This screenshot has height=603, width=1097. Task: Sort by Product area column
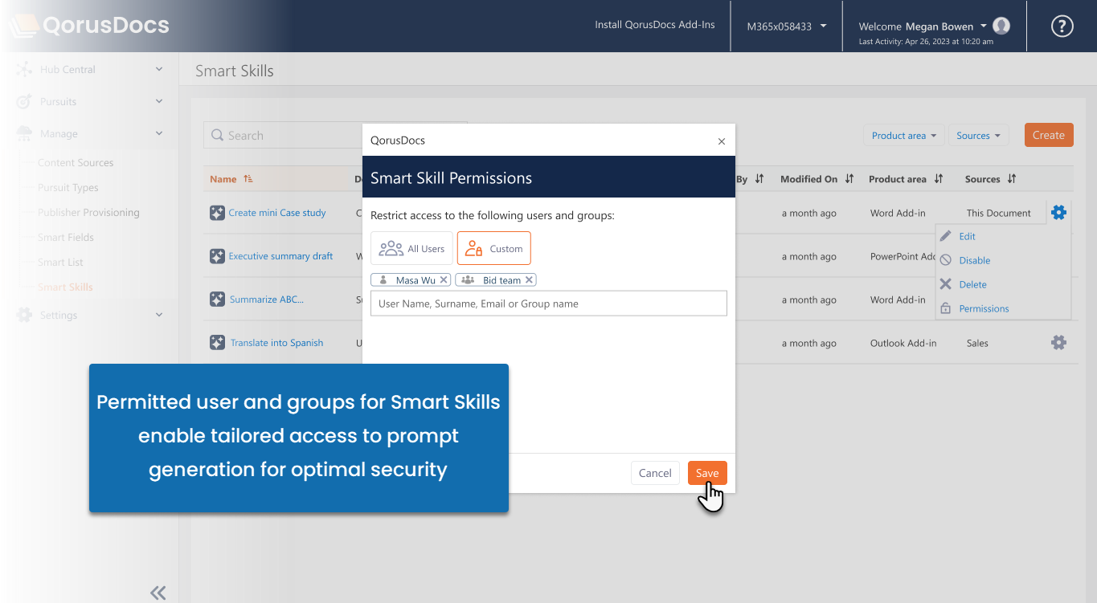(x=939, y=179)
